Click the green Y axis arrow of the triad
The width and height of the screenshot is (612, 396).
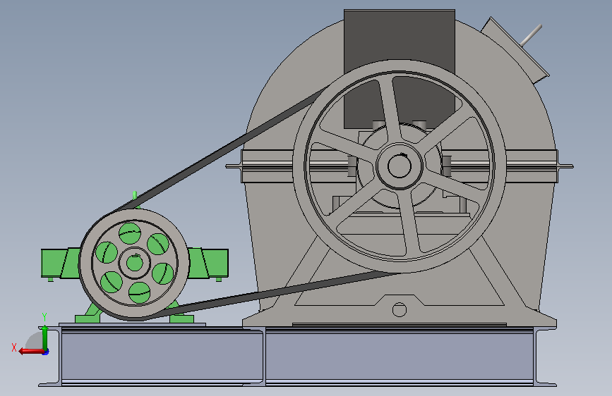45,337
